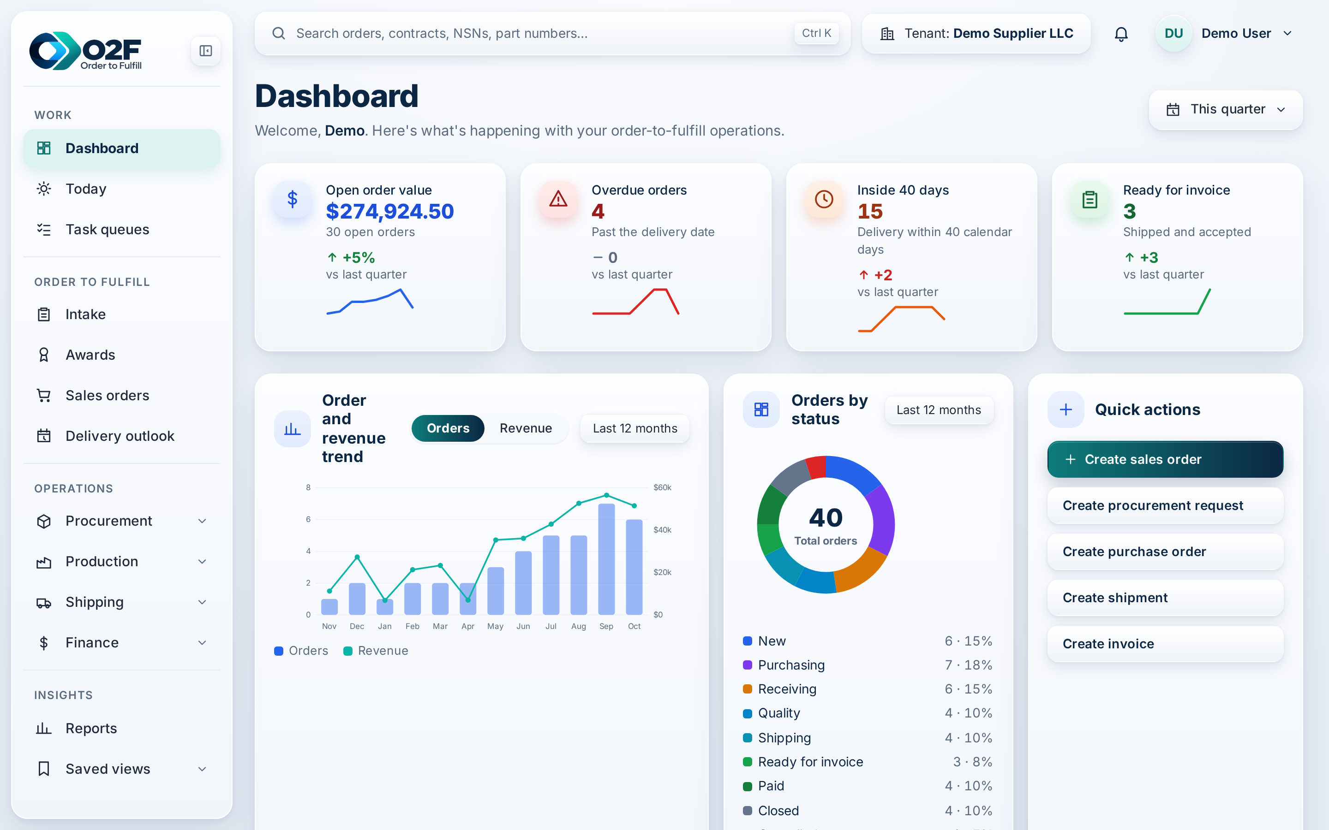1329x830 pixels.
Task: Click the box icon next to Procurement
Action: pos(44,521)
